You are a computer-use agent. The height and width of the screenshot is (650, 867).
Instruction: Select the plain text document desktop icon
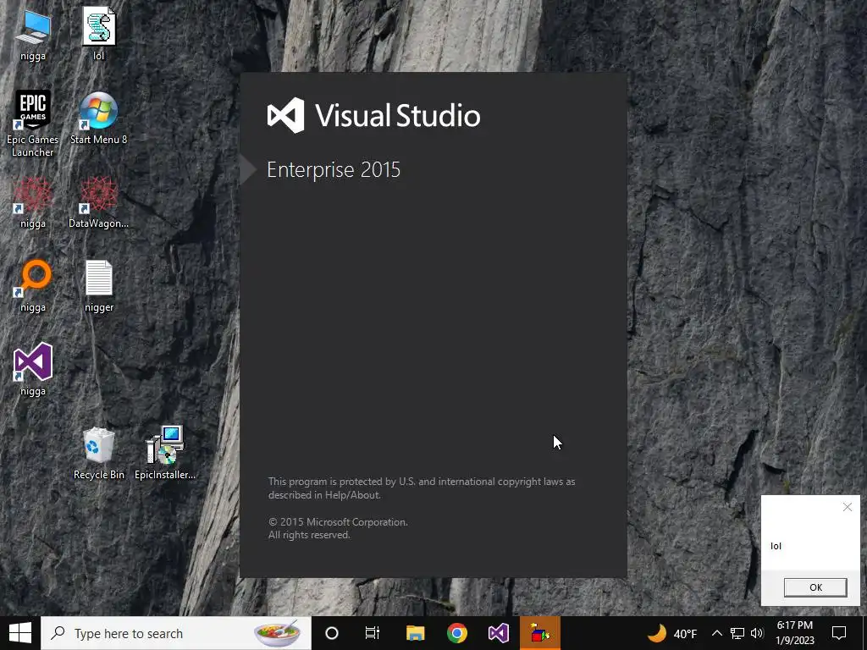(99, 286)
